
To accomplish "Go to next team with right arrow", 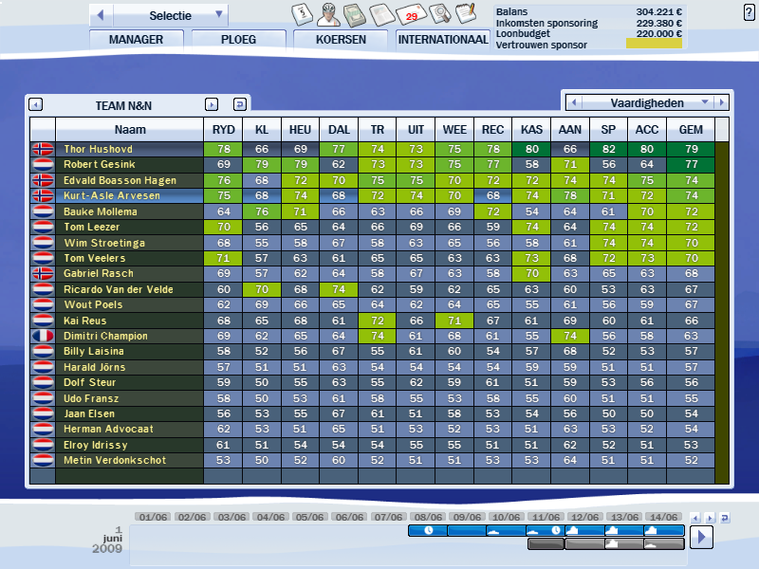I will pyautogui.click(x=212, y=104).
